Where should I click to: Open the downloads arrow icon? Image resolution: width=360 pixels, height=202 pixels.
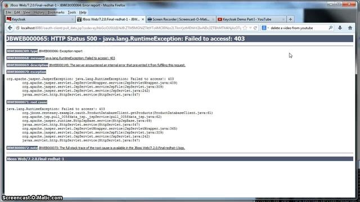pyautogui.click(x=340, y=27)
